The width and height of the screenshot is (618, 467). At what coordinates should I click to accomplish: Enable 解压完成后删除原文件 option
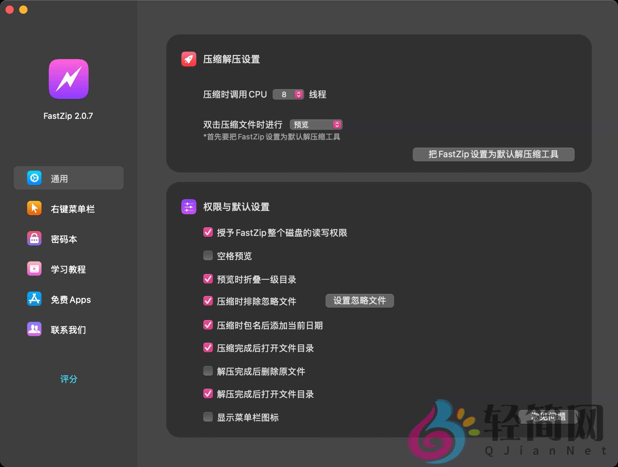pyautogui.click(x=208, y=371)
